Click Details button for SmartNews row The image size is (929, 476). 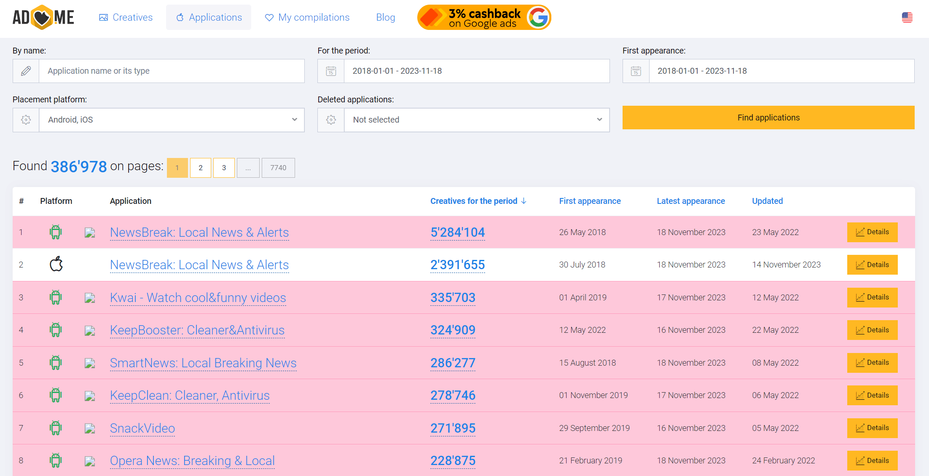pyautogui.click(x=872, y=363)
